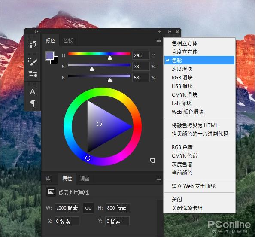Open the Color panel flyout menu
Screen dimensions: 255x237
[x=159, y=40]
